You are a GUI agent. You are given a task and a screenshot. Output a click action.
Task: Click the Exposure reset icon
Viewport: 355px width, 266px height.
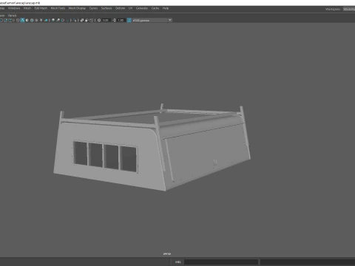point(99,20)
